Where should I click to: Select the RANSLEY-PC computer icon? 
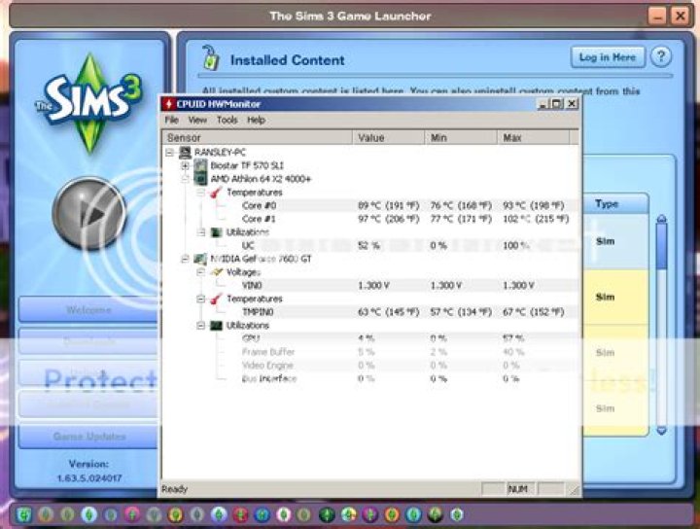pyautogui.click(x=187, y=153)
